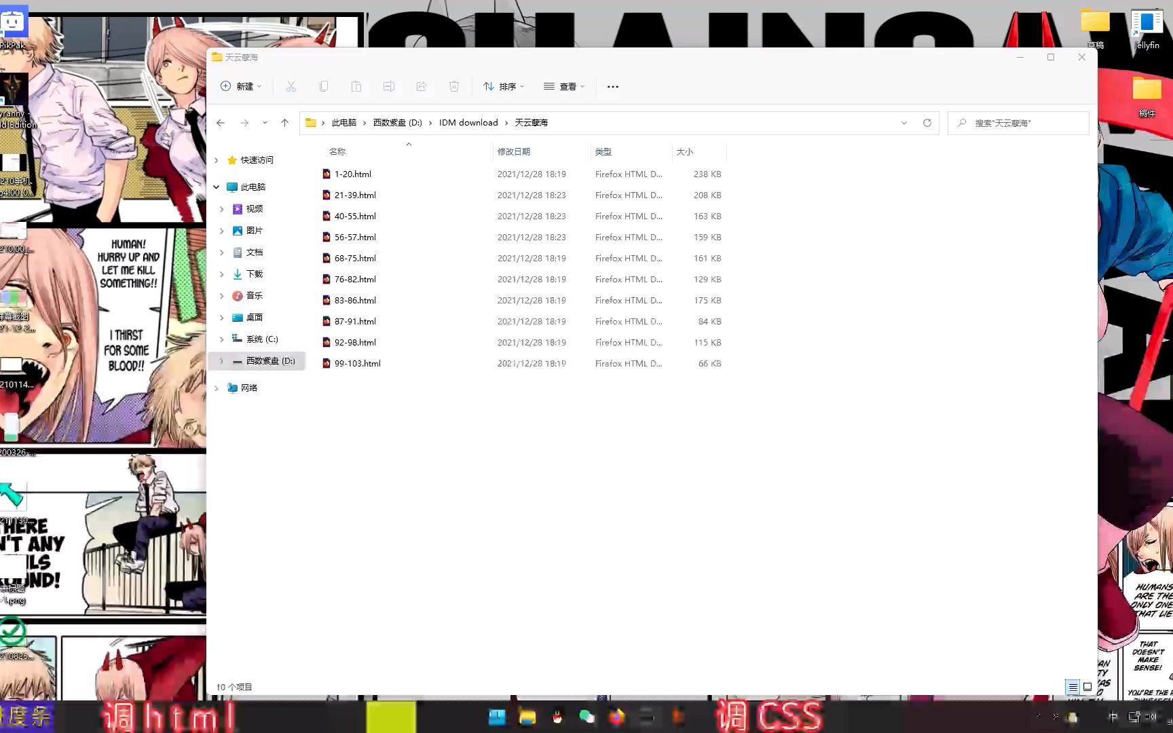Click the 中 input method indicator
Image resolution: width=1173 pixels, height=733 pixels.
(x=1113, y=717)
